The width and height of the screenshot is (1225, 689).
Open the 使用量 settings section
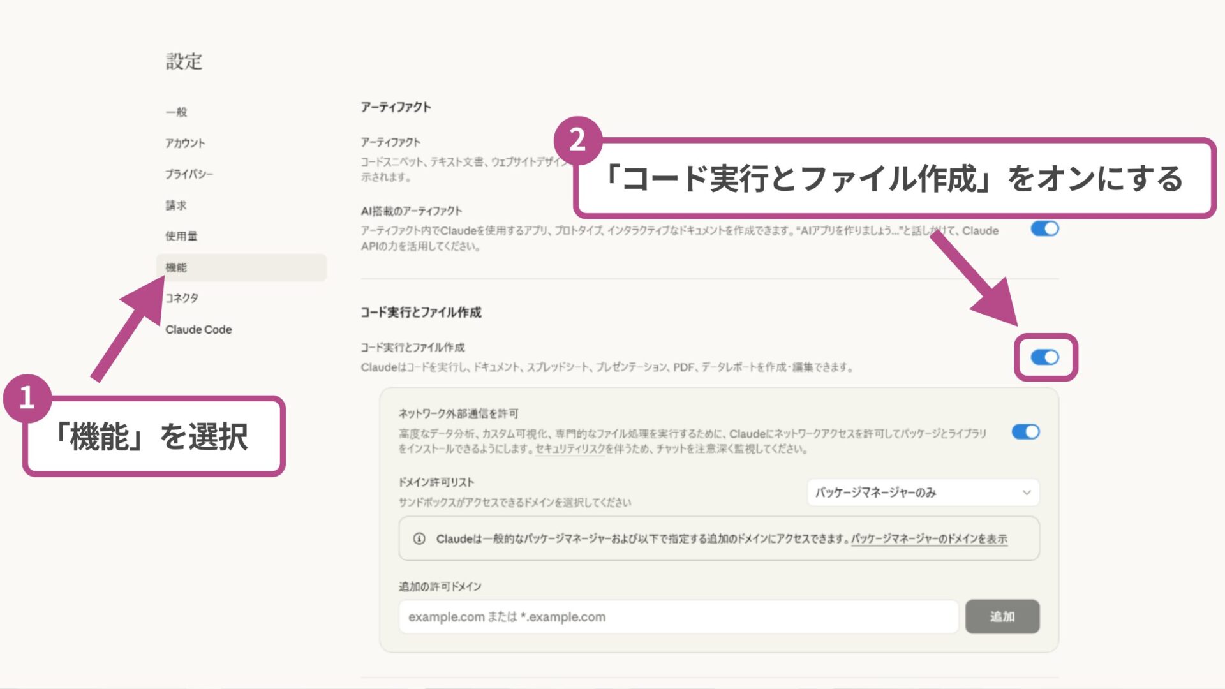181,235
